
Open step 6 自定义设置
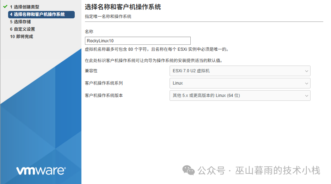pos(22,29)
